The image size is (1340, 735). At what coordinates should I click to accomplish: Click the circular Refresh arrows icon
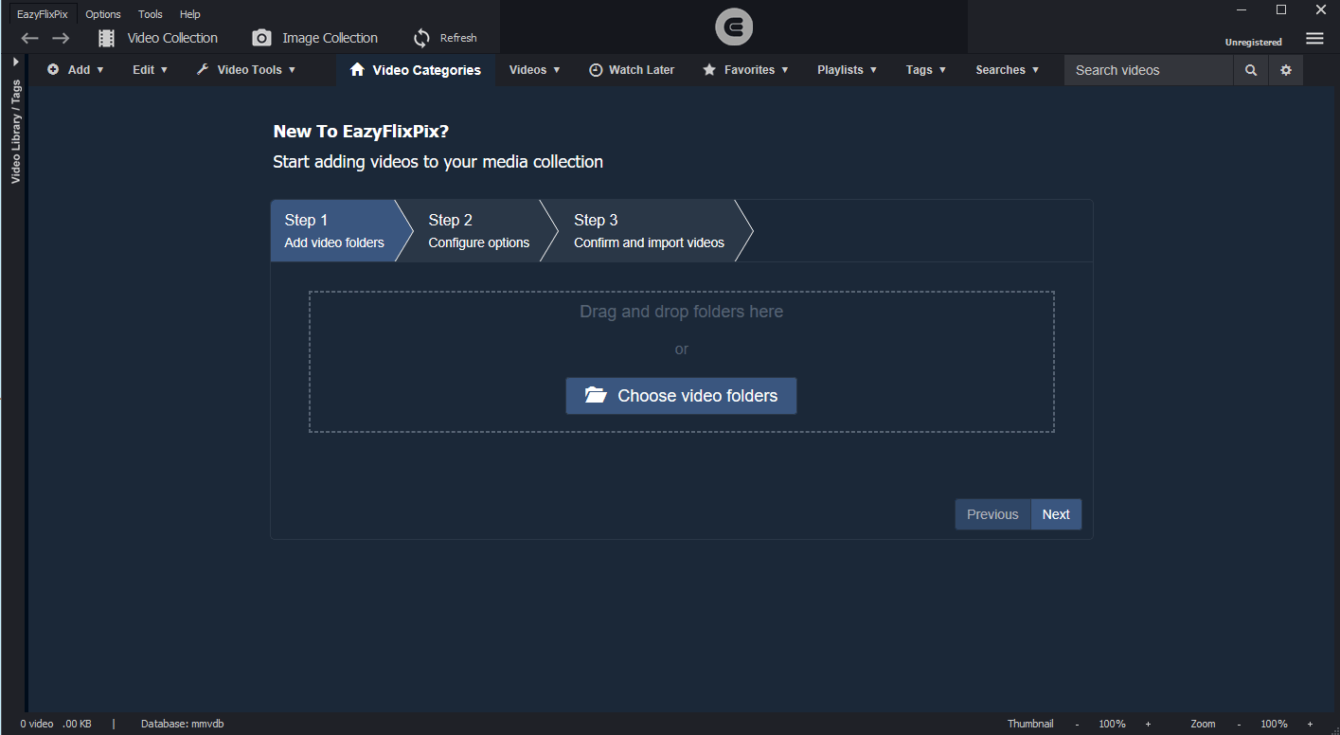point(421,38)
